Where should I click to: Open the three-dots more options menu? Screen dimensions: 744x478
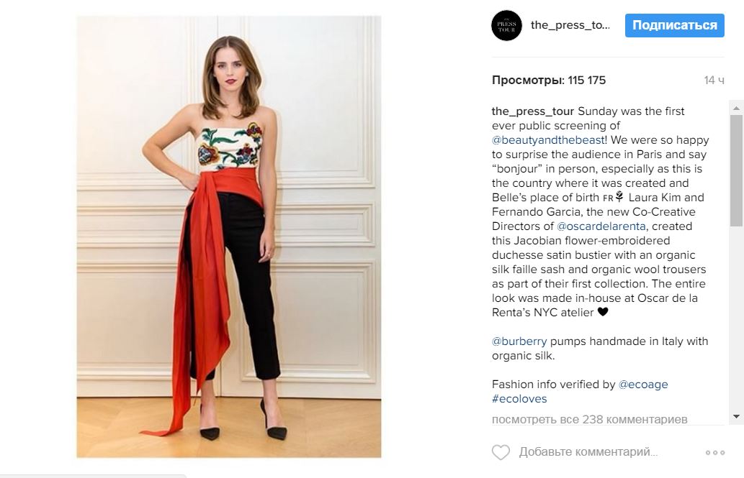715,452
